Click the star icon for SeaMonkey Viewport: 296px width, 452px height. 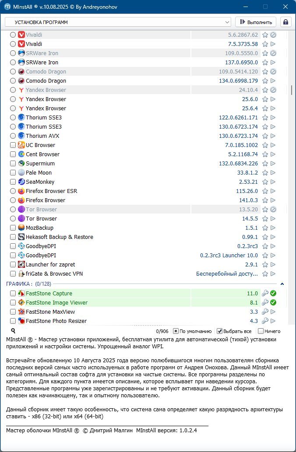coord(265,182)
